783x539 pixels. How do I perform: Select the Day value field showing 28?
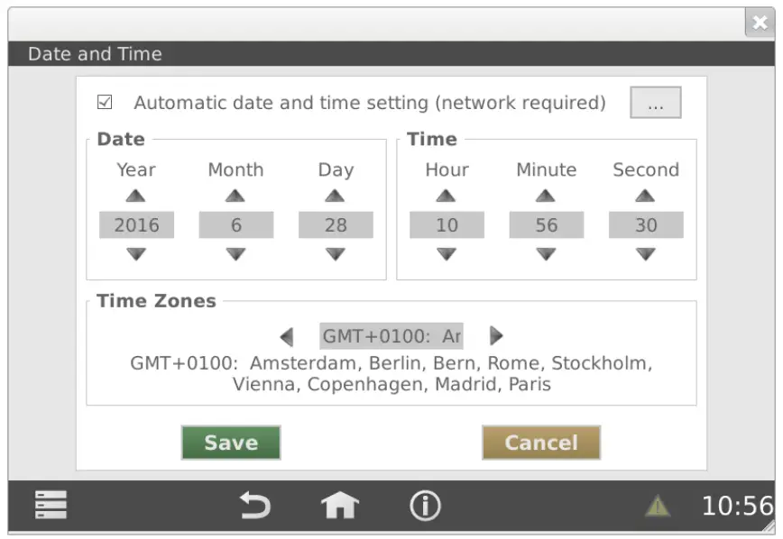[336, 224]
